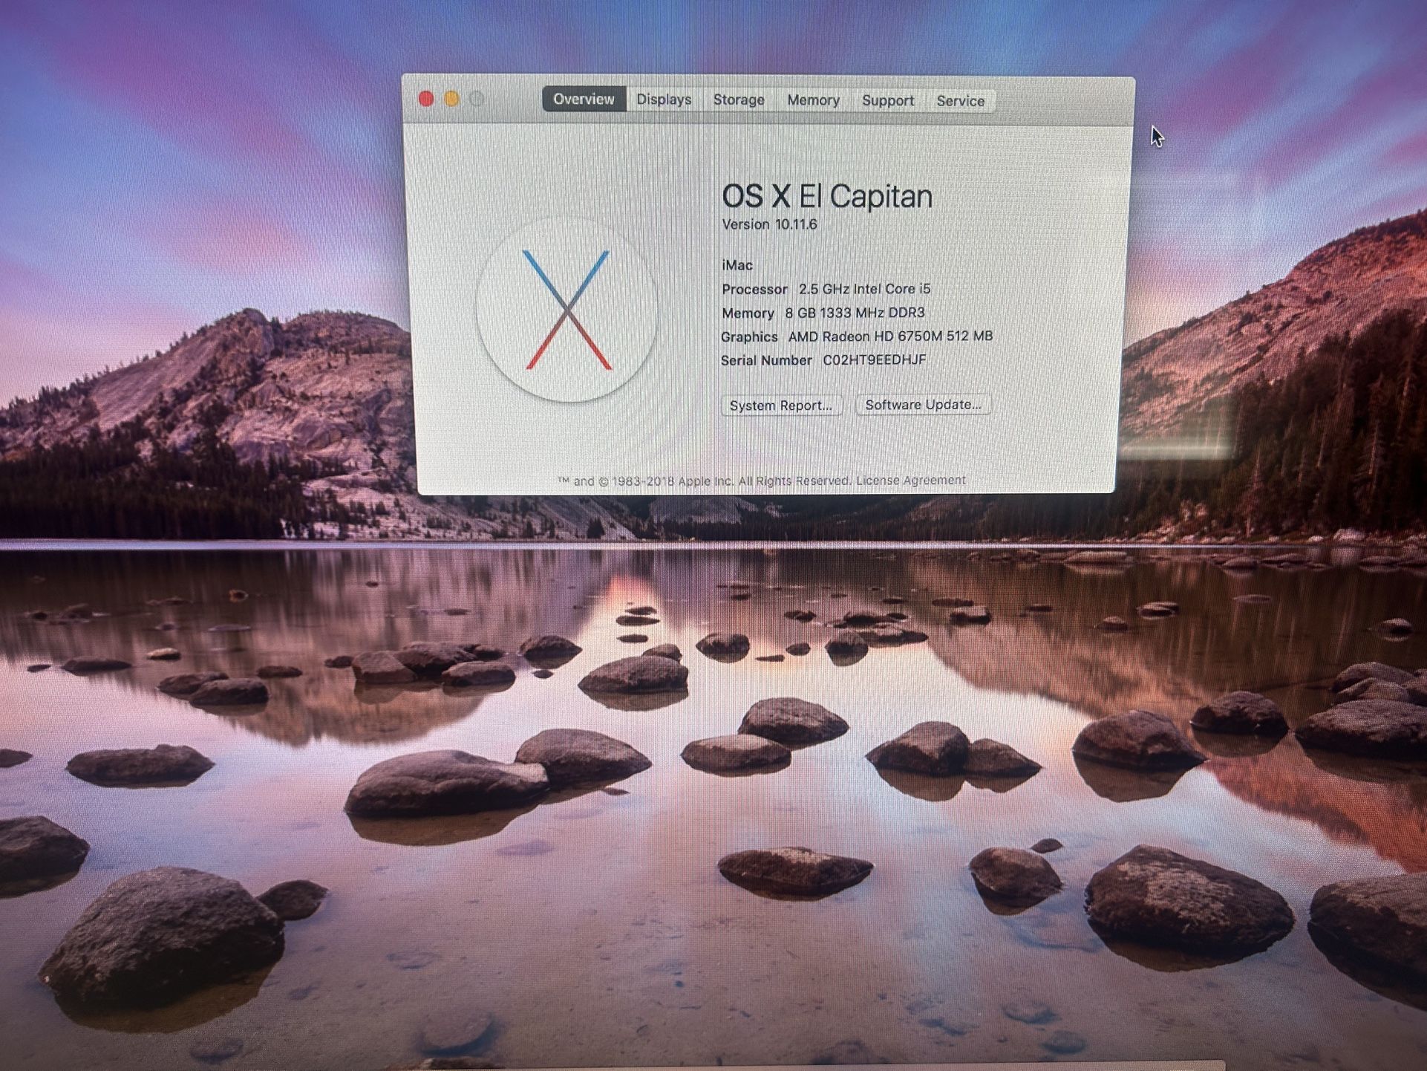The width and height of the screenshot is (1427, 1071).
Task: Click the Serial Number label
Action: point(766,360)
